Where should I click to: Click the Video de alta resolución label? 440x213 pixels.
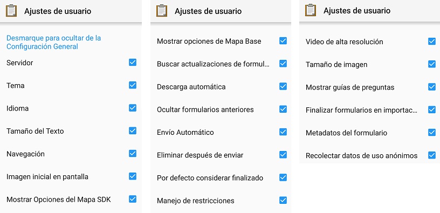345,42
